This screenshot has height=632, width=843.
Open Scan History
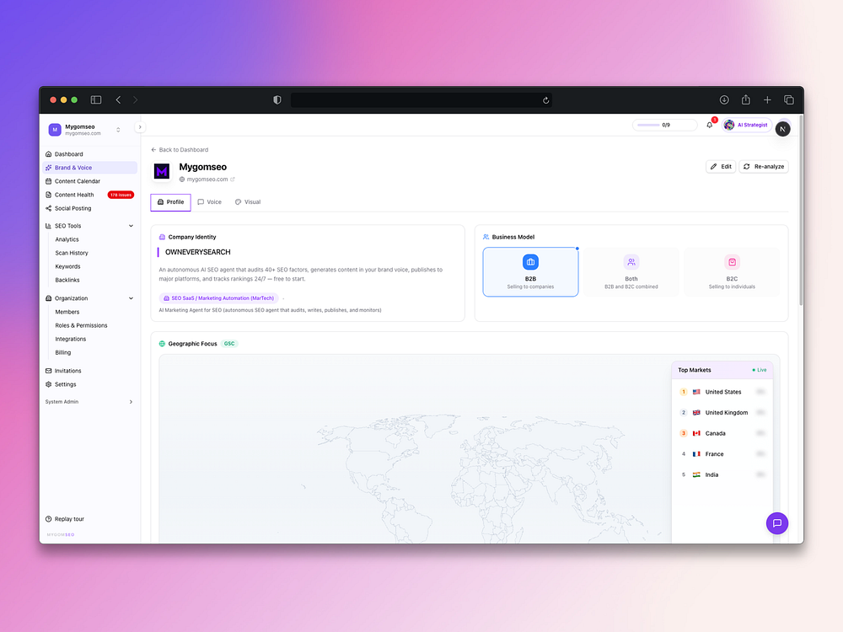click(72, 253)
